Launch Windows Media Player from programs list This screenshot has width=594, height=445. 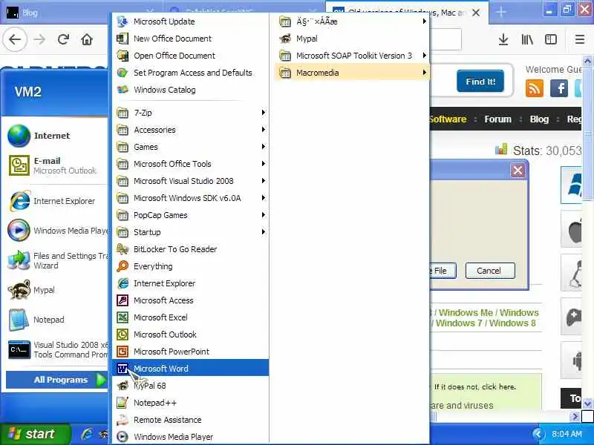pyautogui.click(x=191, y=437)
